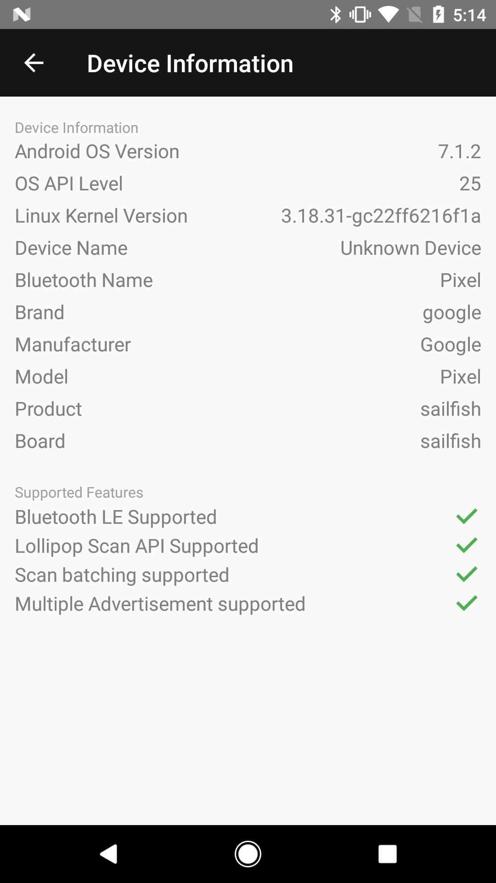496x883 pixels.
Task: Tap the Bluetooth LE Supported checkmark
Action: (467, 516)
